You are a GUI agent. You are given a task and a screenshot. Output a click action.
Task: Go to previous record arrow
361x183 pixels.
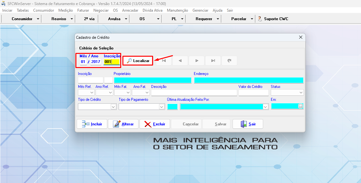[x=180, y=60]
